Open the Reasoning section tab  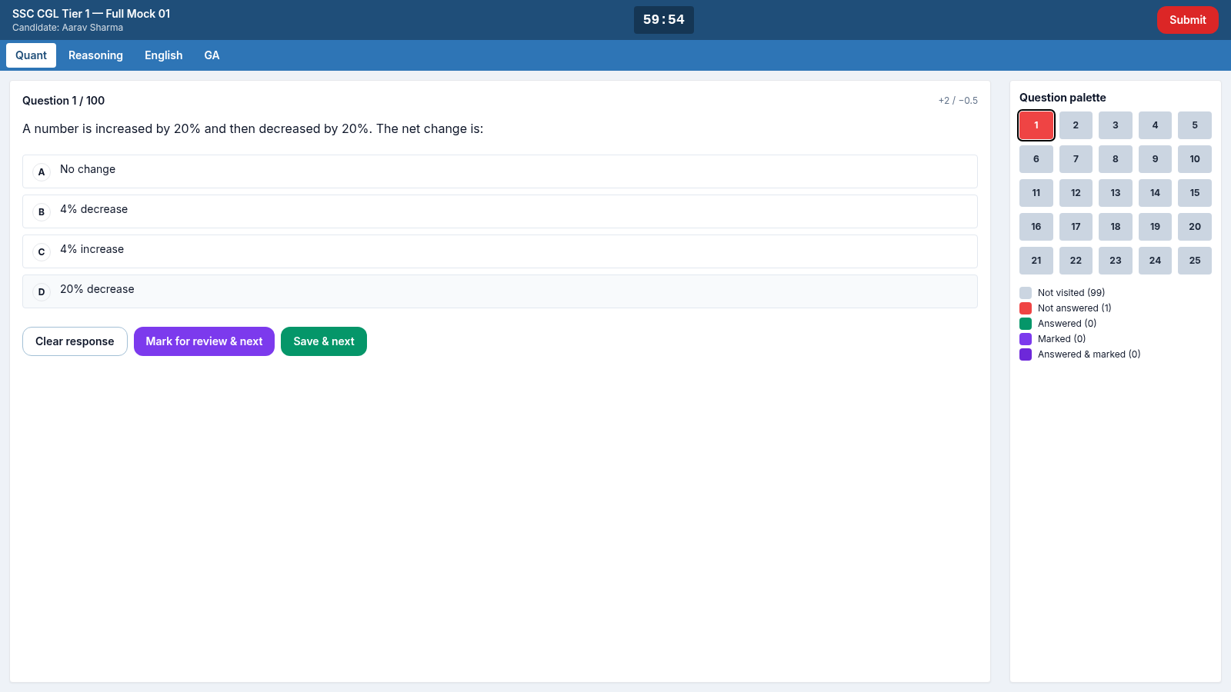tap(95, 55)
